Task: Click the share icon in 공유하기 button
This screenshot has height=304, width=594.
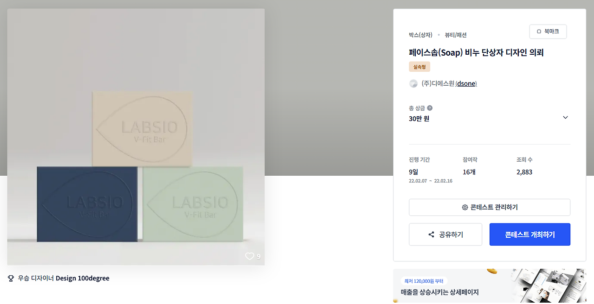Action: click(x=431, y=234)
